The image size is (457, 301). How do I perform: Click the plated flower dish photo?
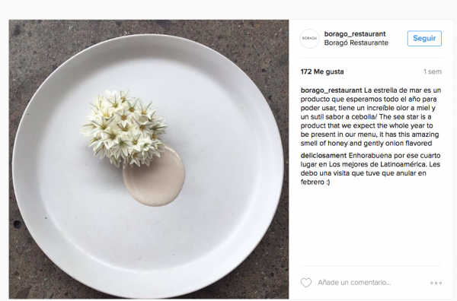[149, 159]
